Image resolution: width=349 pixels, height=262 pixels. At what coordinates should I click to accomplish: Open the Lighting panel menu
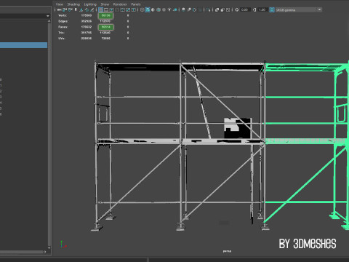[x=90, y=4]
